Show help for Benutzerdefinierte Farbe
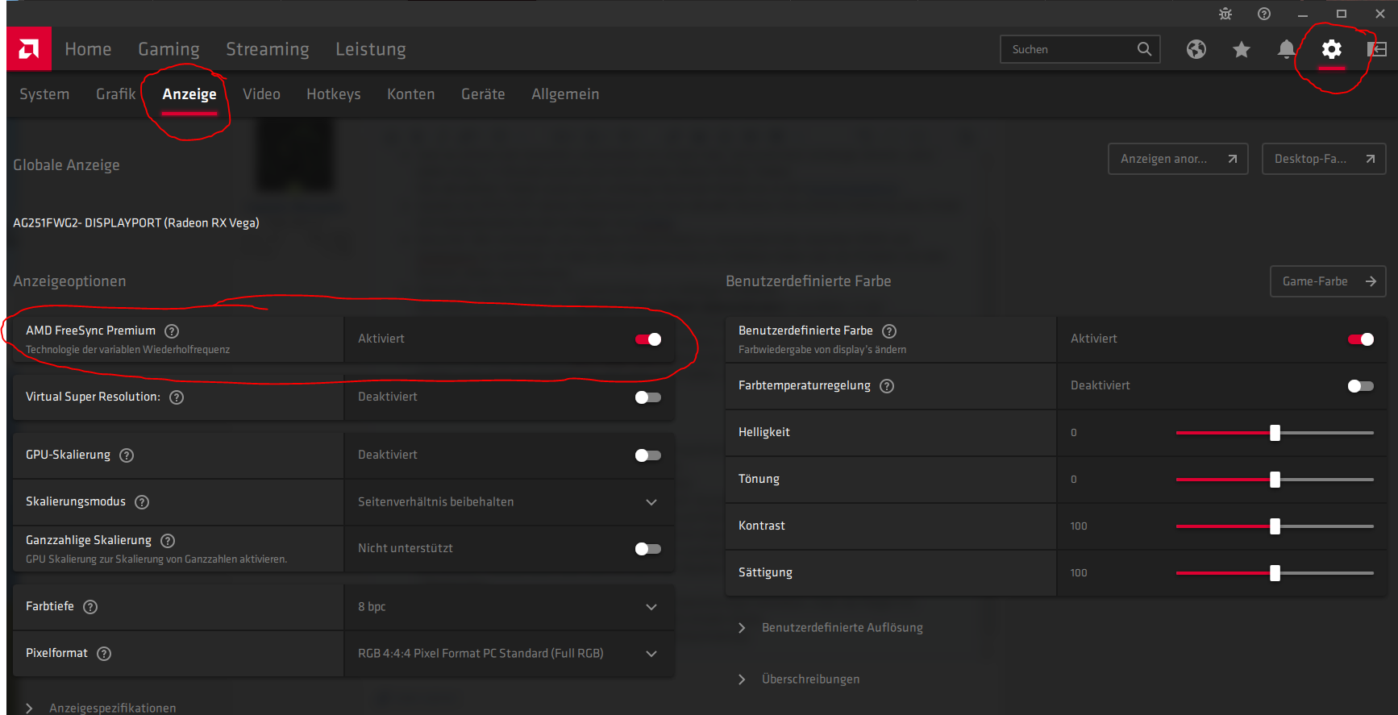 click(889, 331)
